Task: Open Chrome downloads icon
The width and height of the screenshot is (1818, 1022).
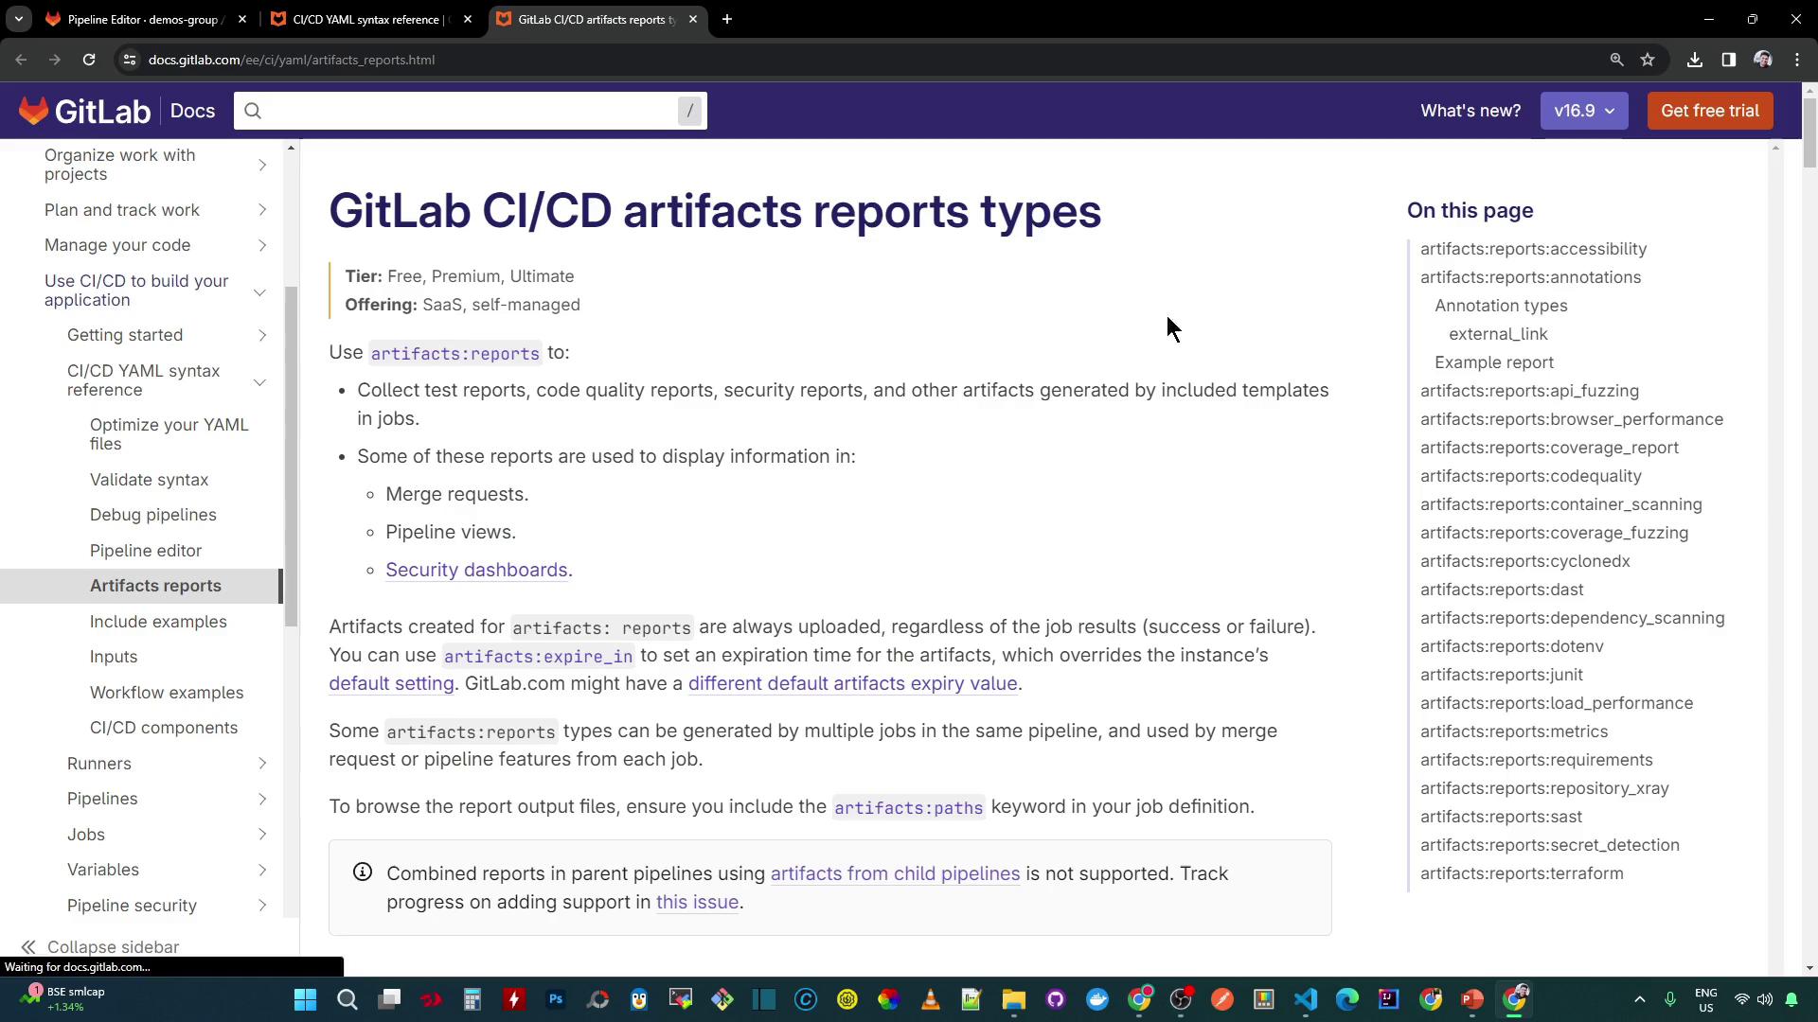Action: tap(1695, 60)
